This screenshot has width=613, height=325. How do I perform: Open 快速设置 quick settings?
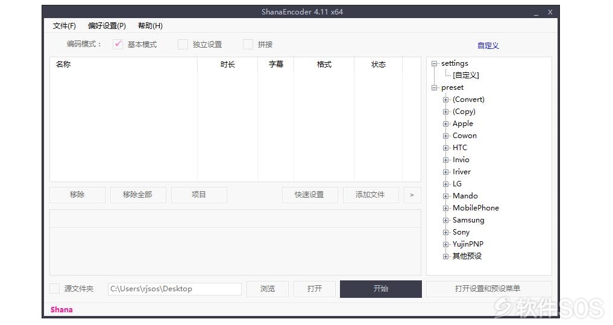point(310,195)
